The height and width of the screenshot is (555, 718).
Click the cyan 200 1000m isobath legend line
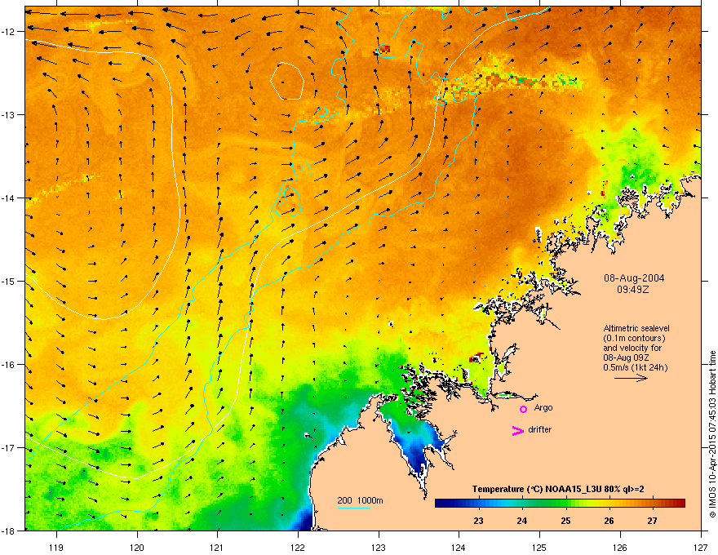[x=354, y=508]
